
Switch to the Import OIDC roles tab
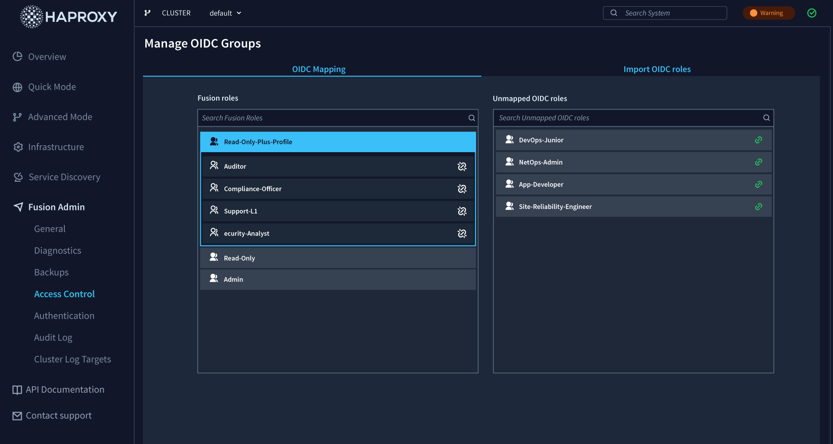[x=657, y=69]
